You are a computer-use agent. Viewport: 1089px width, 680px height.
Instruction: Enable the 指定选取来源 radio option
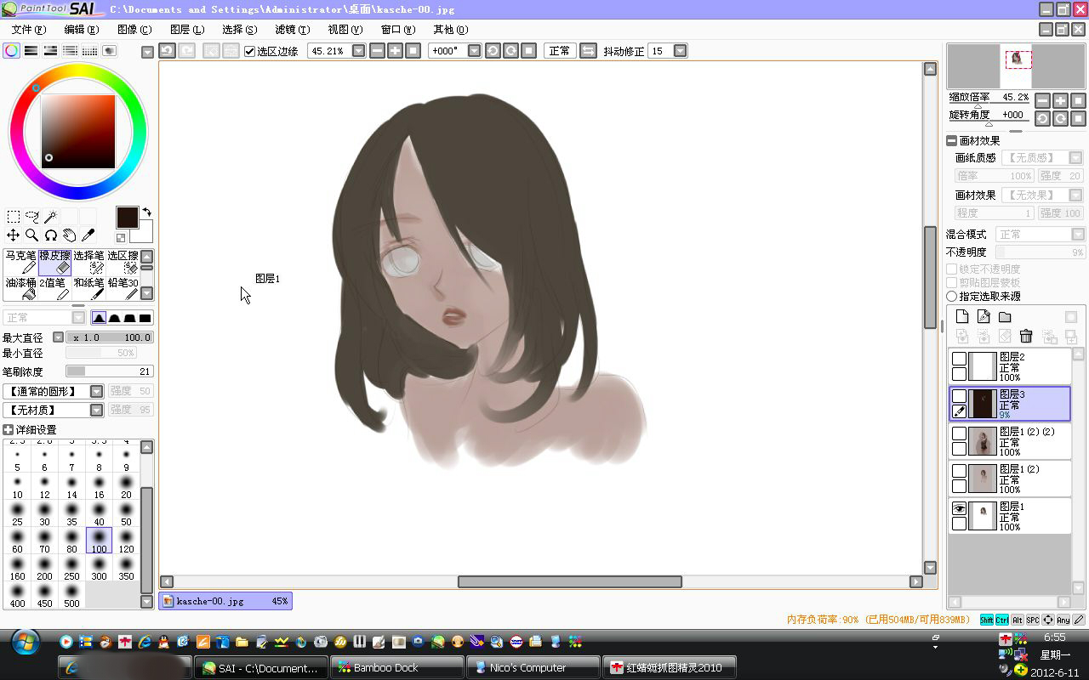(x=952, y=297)
